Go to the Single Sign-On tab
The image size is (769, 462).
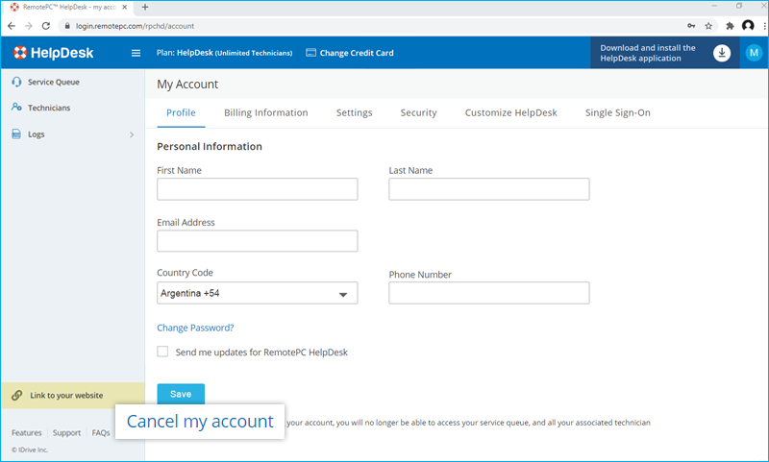(617, 112)
